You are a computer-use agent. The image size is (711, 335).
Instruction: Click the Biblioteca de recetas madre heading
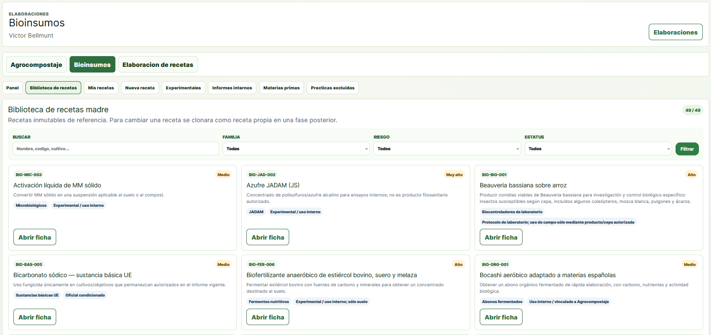(58, 110)
